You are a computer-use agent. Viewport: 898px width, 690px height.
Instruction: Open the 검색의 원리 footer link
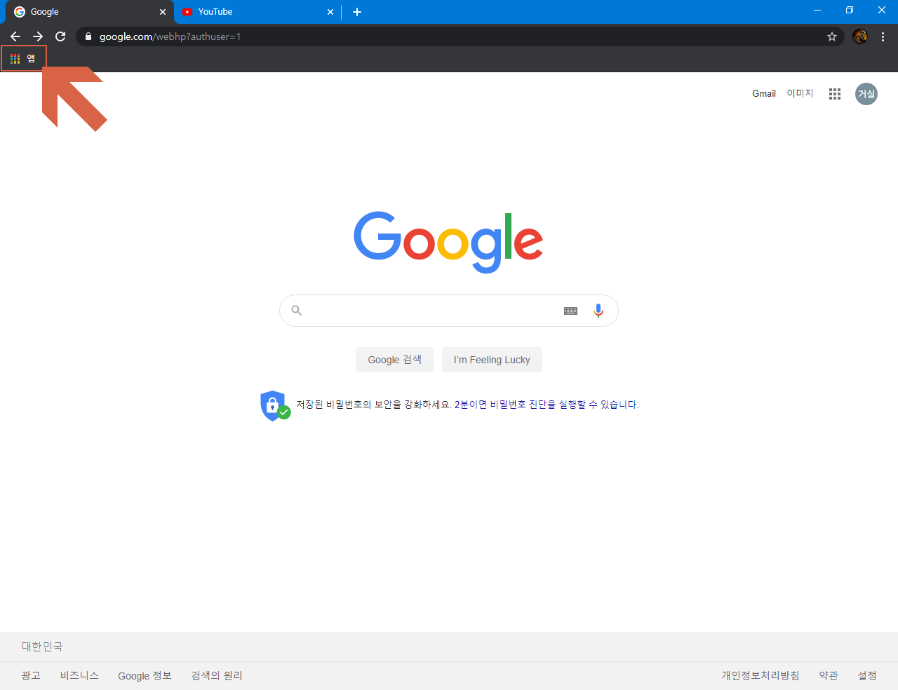click(217, 675)
